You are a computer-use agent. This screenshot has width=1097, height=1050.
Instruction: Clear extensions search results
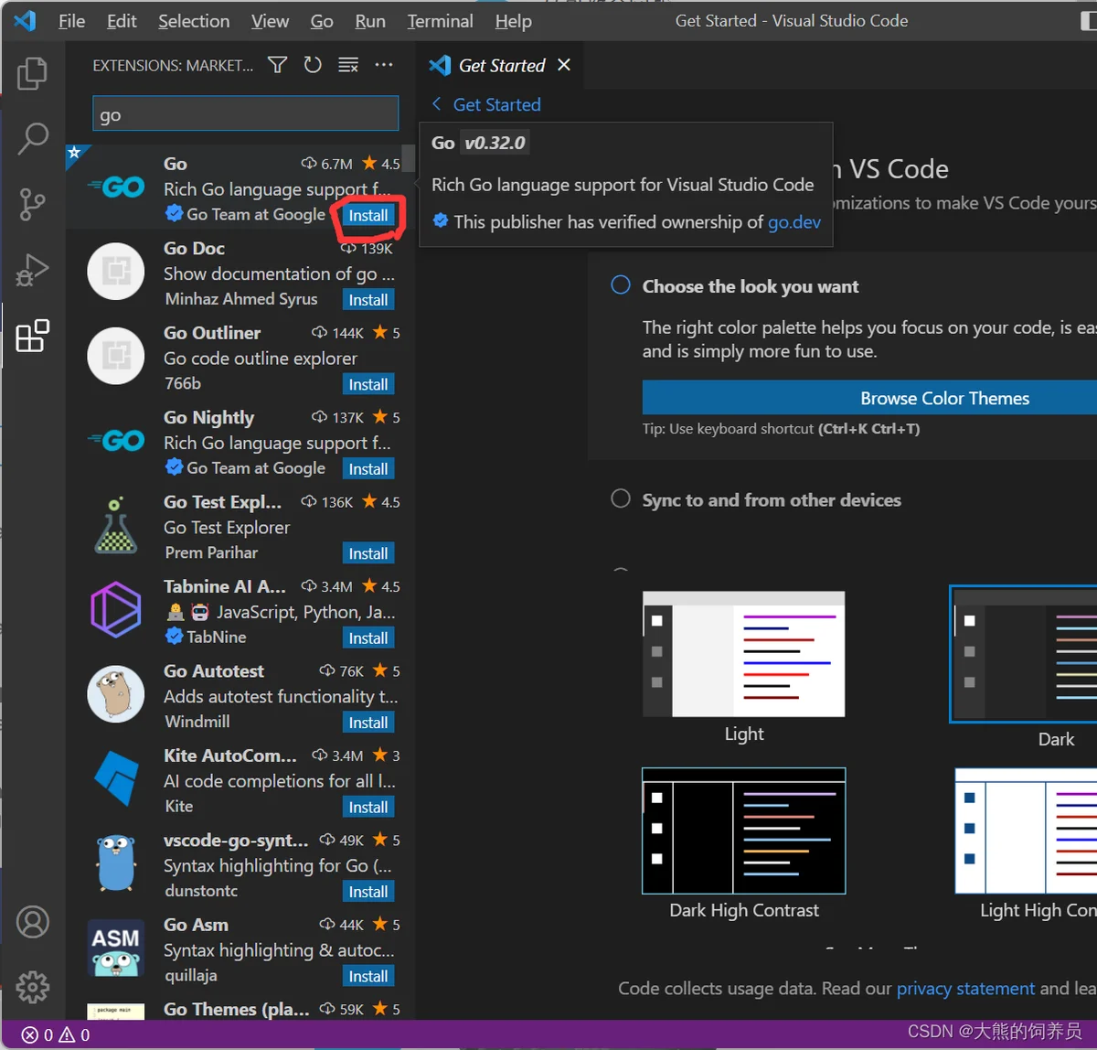pos(348,65)
